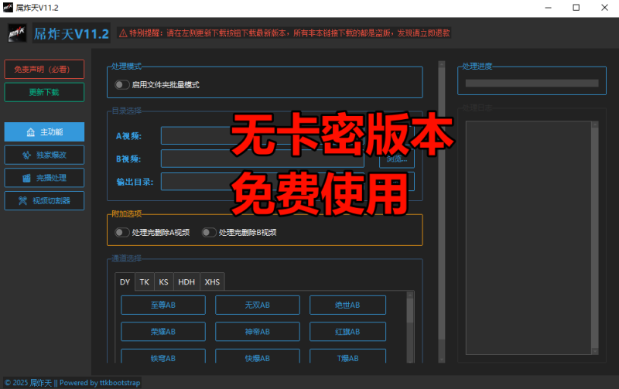The image size is (619, 389).
Task: Click the home icon on 主功能
Action: click(x=30, y=132)
